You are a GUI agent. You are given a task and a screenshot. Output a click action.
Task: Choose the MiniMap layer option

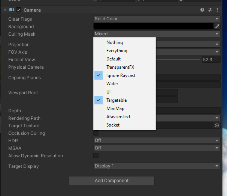pyautogui.click(x=125, y=109)
